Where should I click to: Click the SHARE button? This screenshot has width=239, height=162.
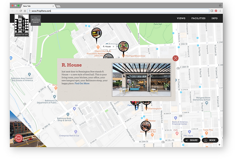coord(192,140)
